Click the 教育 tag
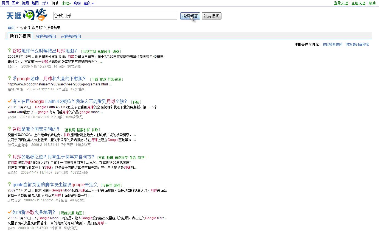379x234 pixels. pyautogui.click(x=110, y=158)
